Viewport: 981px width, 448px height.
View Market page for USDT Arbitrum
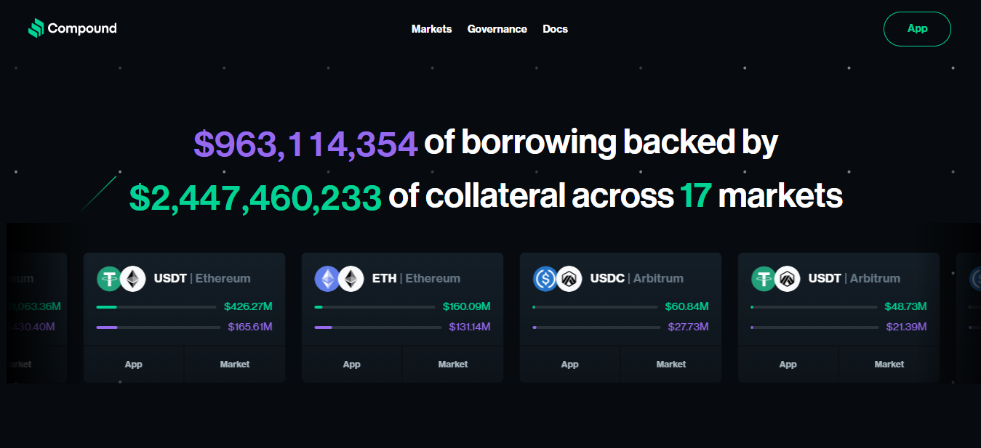tap(889, 364)
